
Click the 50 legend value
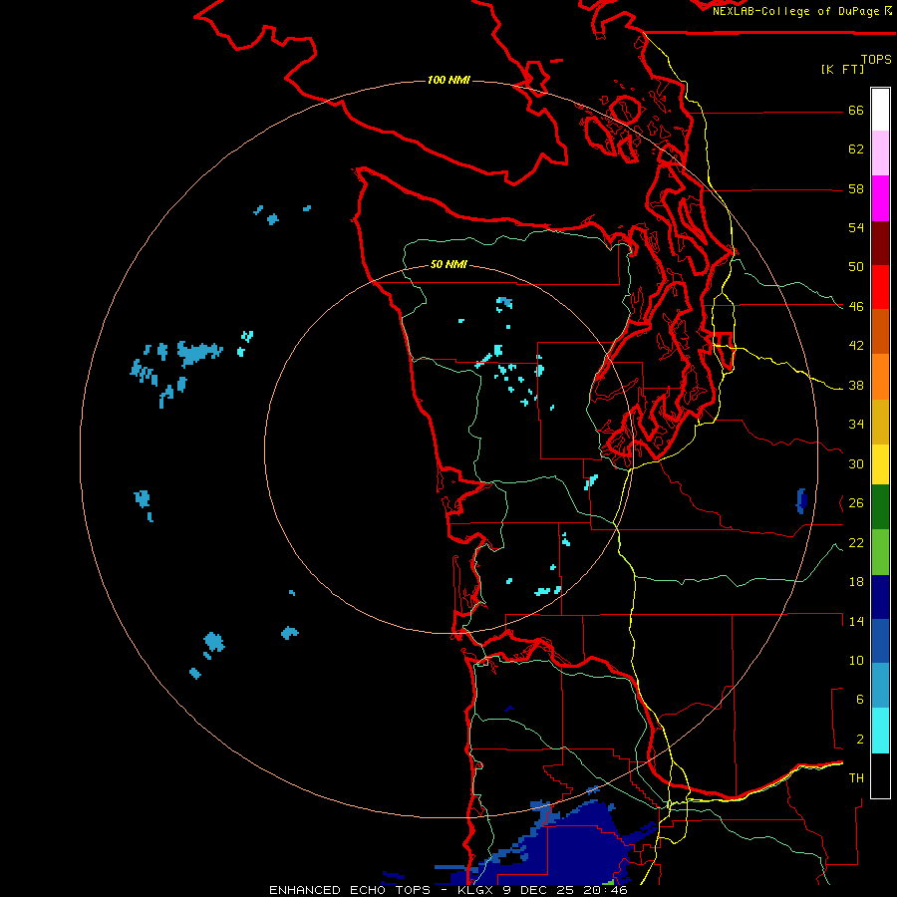(x=856, y=267)
